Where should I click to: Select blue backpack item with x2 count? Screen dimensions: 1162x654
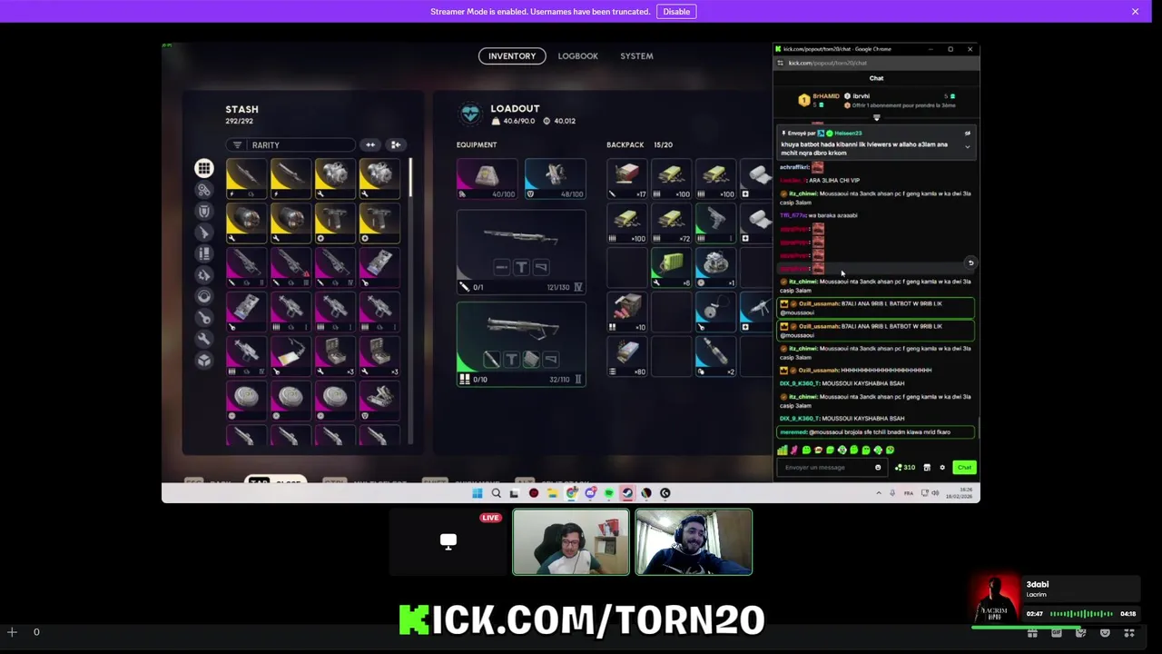click(716, 356)
